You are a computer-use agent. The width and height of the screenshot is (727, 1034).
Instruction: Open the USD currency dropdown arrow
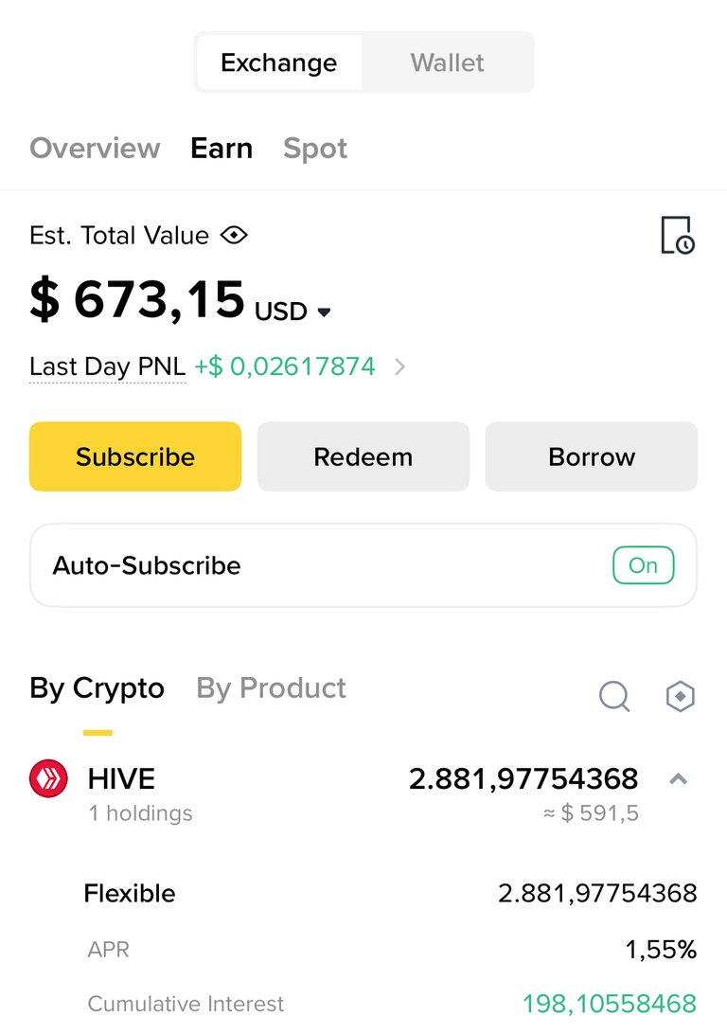click(324, 312)
